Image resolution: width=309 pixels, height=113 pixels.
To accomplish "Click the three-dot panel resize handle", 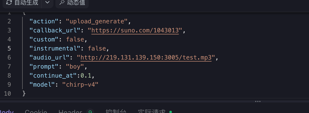I will (258, 101).
